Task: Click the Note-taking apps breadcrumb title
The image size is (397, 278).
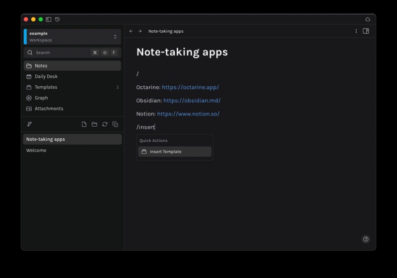Action: point(166,31)
